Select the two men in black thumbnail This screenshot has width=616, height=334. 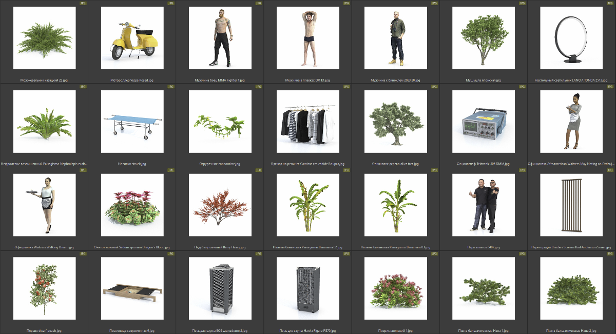483,205
